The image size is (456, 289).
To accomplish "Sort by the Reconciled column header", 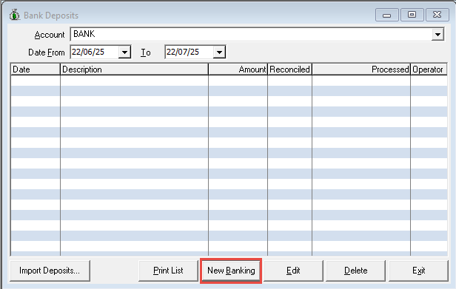I will (289, 69).
